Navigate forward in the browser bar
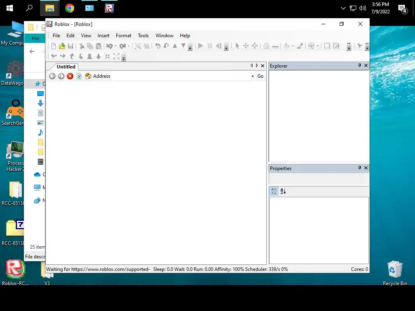 point(61,76)
